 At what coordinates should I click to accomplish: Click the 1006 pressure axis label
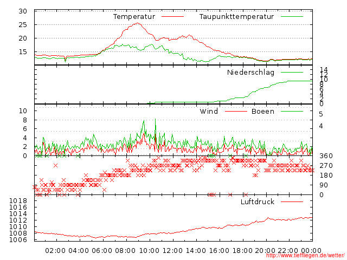(18, 239)
